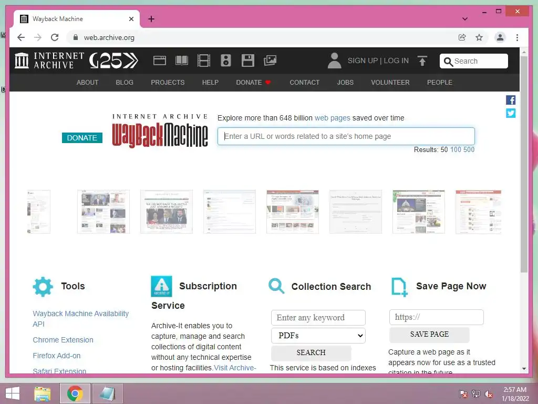Click the teal DONATE button

pyautogui.click(x=82, y=138)
